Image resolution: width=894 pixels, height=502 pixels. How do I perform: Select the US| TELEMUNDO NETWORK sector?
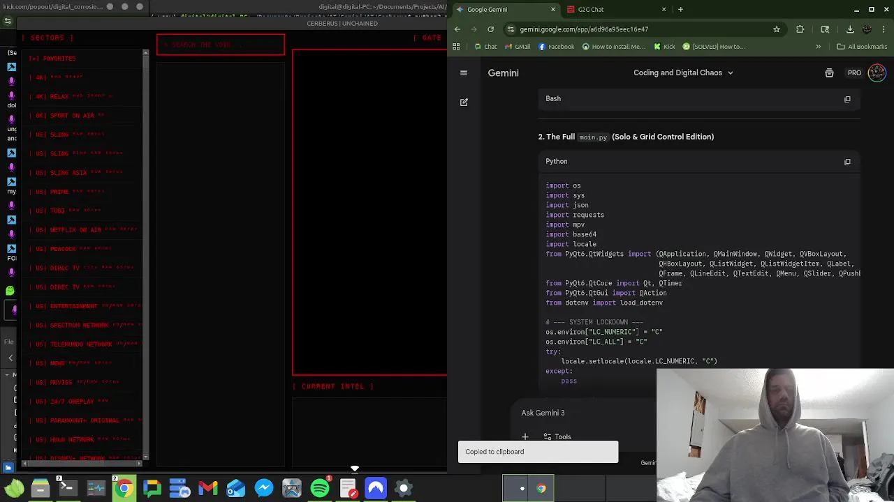[x=81, y=344]
